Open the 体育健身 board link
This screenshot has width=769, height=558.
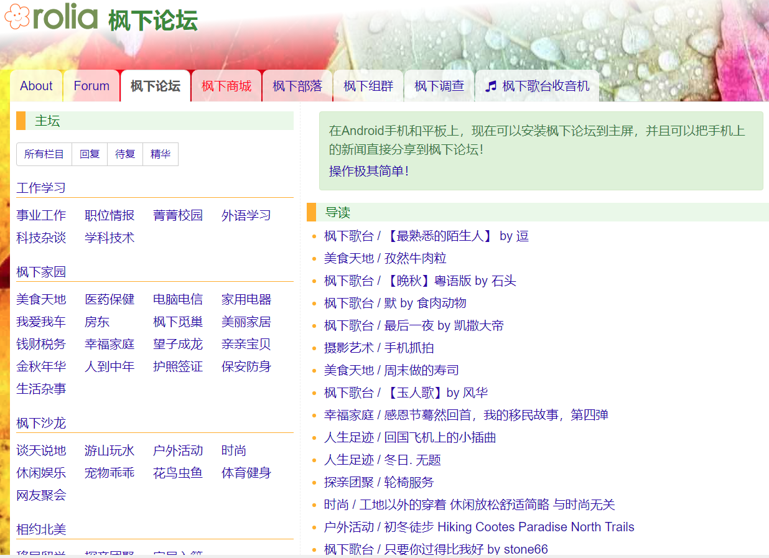coord(246,473)
